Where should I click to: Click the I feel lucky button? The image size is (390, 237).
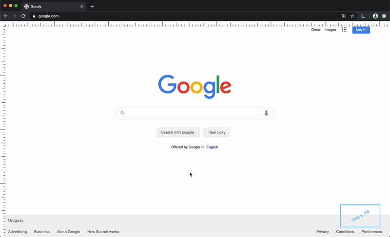[x=216, y=132]
